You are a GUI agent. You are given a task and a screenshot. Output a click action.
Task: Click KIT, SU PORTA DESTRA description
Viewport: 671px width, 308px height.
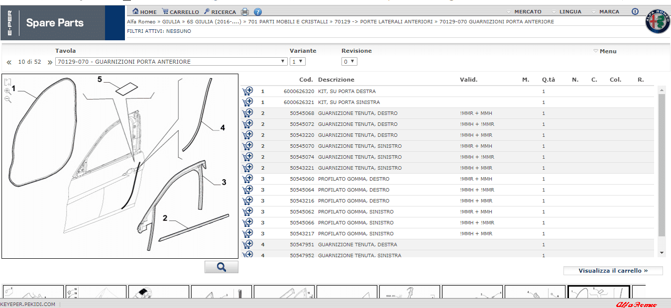coord(347,92)
